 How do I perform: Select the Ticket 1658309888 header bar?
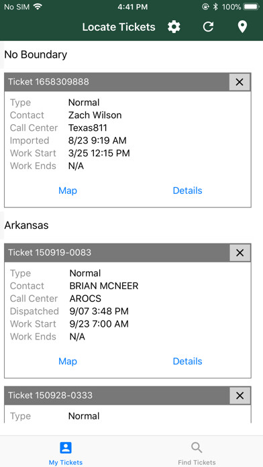[117, 82]
